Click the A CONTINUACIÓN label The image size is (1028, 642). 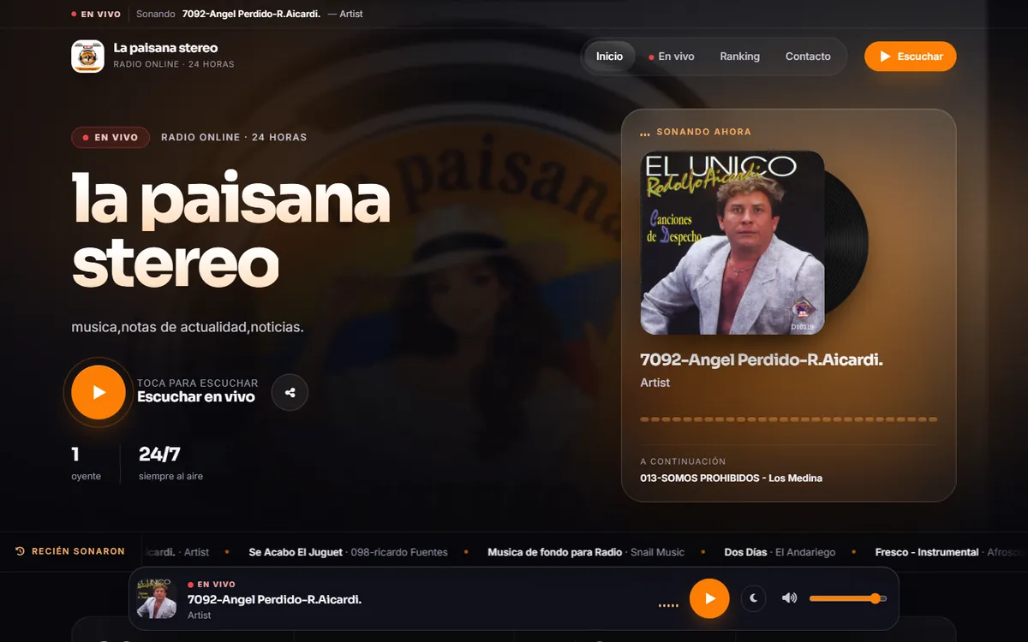(x=683, y=461)
